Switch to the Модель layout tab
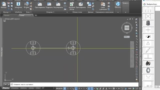The image size is (160, 90). (6, 88)
